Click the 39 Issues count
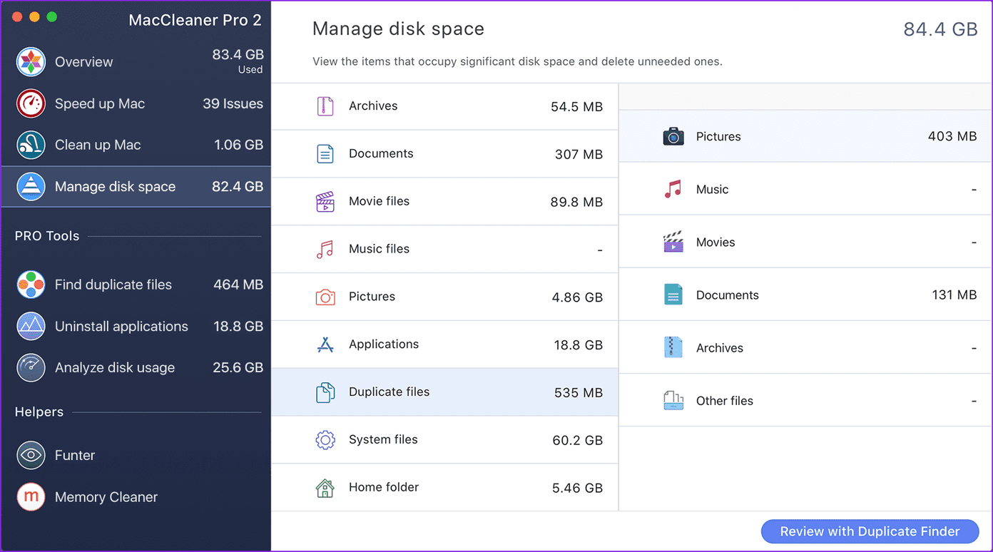 233,103
